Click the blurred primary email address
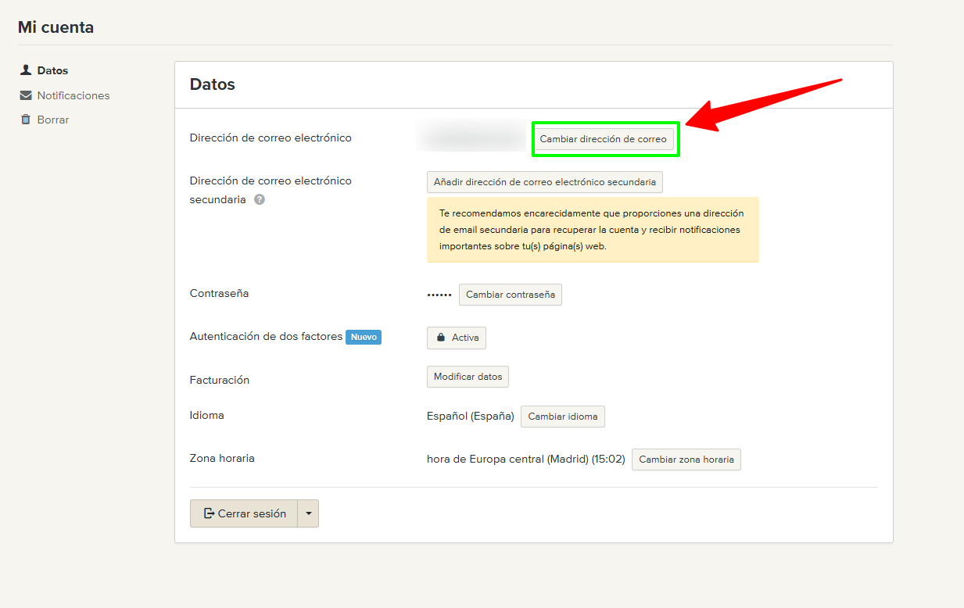 475,138
